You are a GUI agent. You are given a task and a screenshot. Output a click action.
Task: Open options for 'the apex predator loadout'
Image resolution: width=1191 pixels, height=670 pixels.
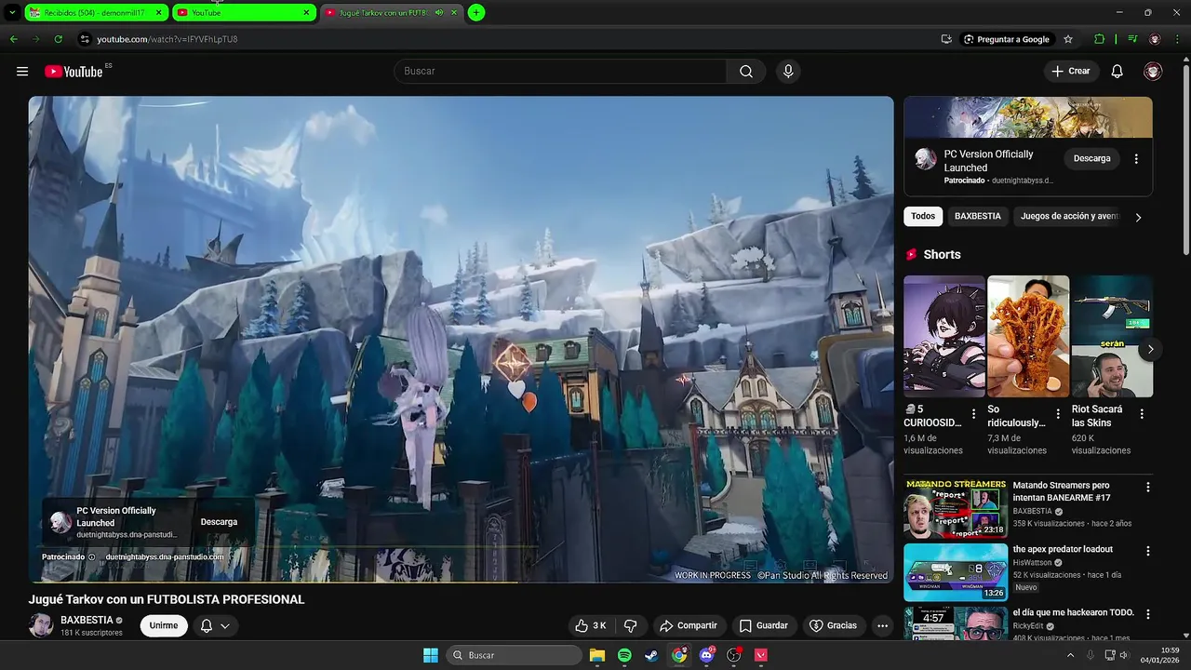(x=1147, y=551)
